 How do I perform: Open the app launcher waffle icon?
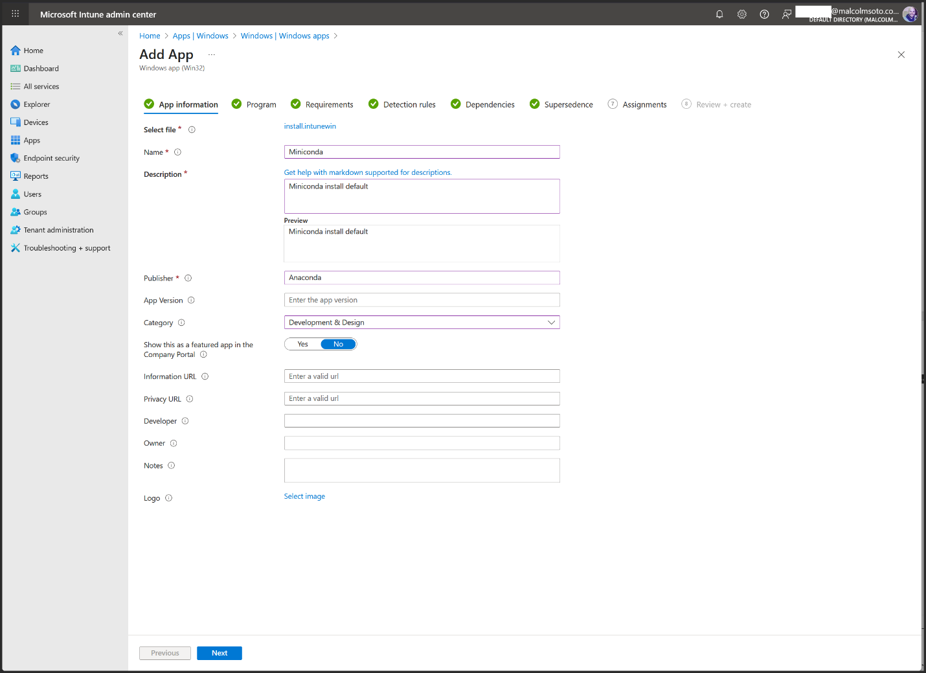[x=16, y=14]
